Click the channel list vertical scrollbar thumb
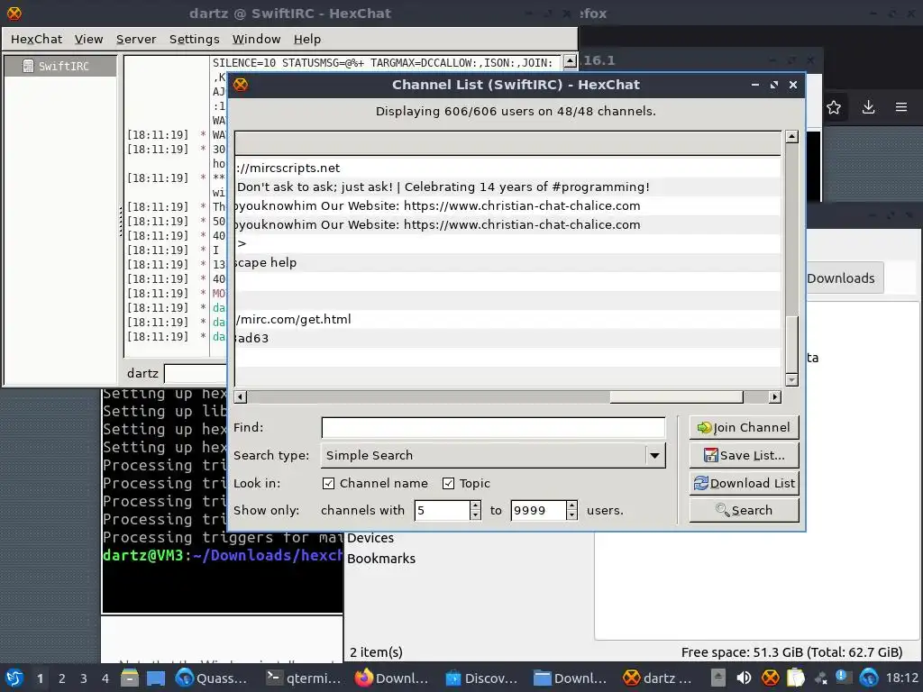923x692 pixels. point(791,343)
